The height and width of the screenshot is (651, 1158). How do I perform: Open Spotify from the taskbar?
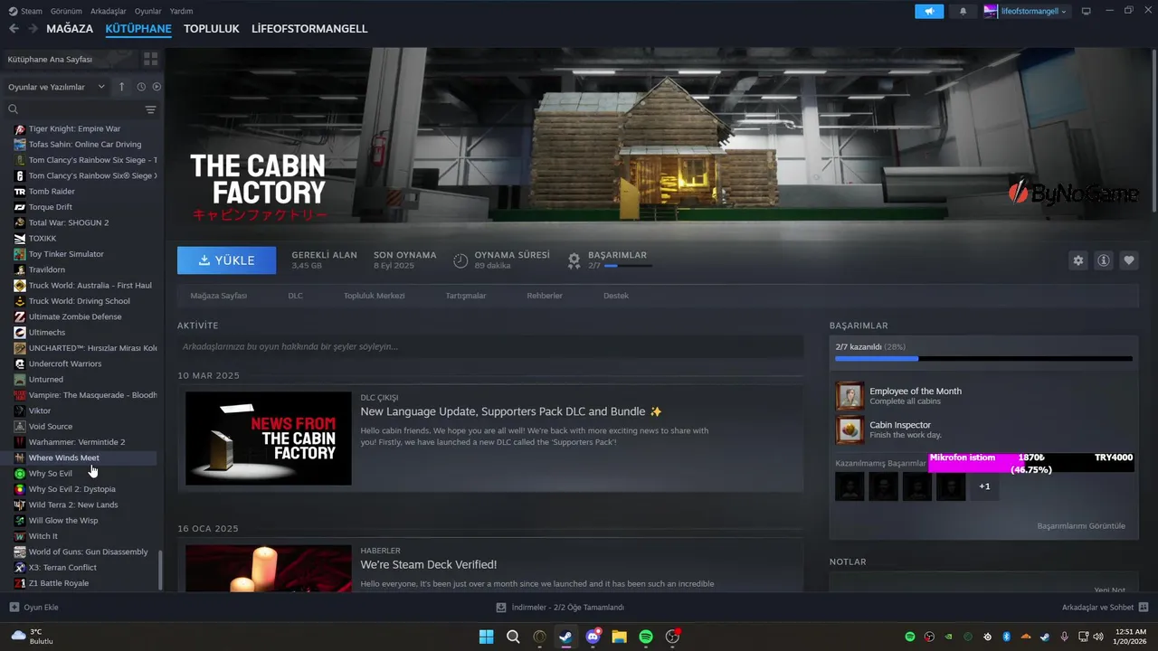646,637
